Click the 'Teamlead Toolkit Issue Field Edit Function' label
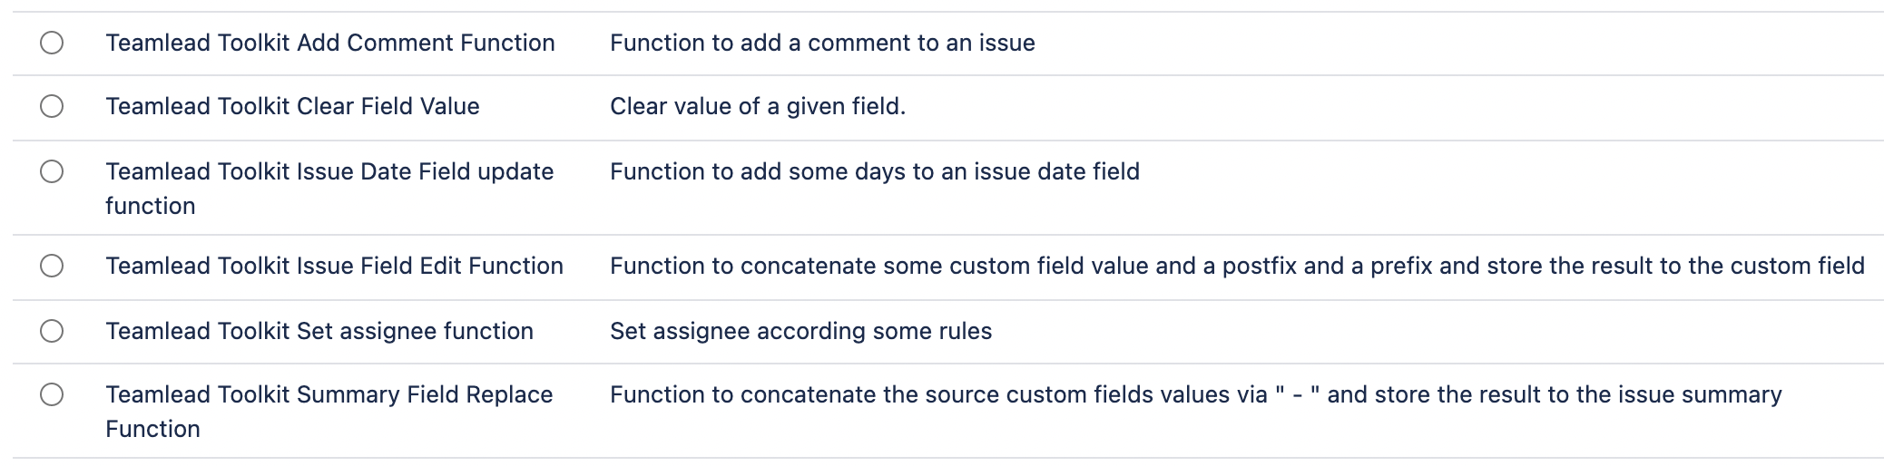Image resolution: width=1884 pixels, height=466 pixels. coord(334,266)
